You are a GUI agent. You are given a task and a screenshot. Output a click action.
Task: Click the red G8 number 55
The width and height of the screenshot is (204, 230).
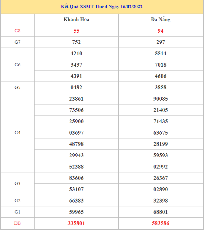[x=76, y=31]
